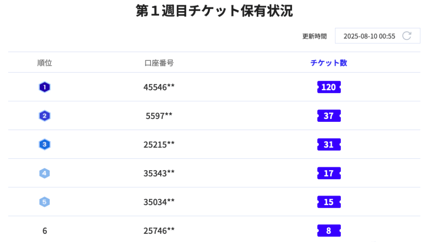
Task: Click the 31 ticket count badge
Action: coord(329,145)
